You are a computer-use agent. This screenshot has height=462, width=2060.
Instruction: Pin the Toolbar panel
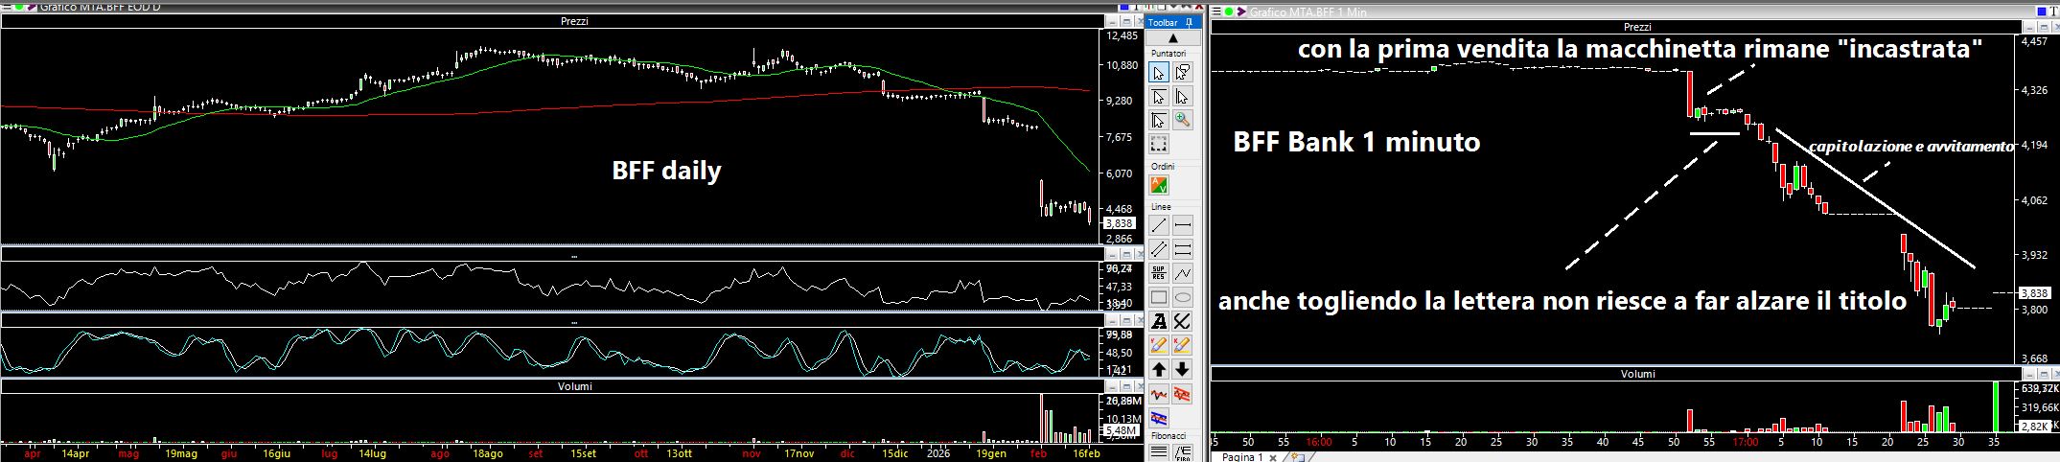(x=1190, y=22)
